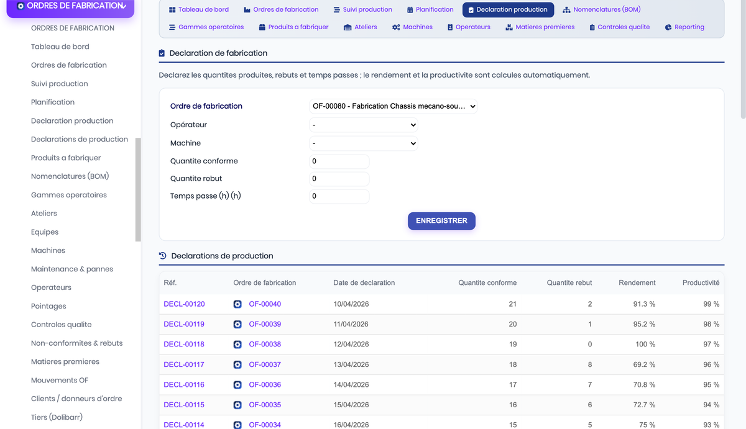Select Suivi production in the sidebar

coord(60,84)
